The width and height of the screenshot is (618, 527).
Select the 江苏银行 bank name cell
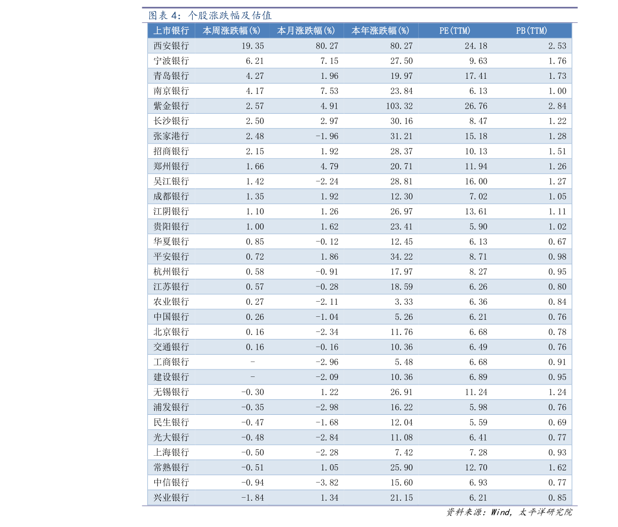pos(171,287)
